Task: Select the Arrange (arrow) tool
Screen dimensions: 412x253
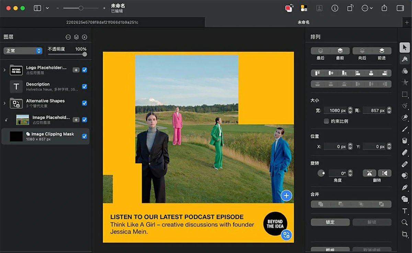Action: click(x=405, y=47)
